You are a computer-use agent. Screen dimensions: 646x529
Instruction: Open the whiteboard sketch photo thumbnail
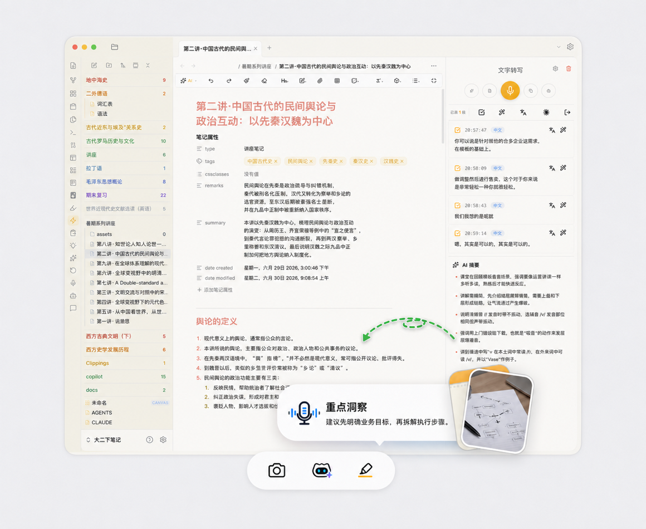pyautogui.click(x=496, y=412)
